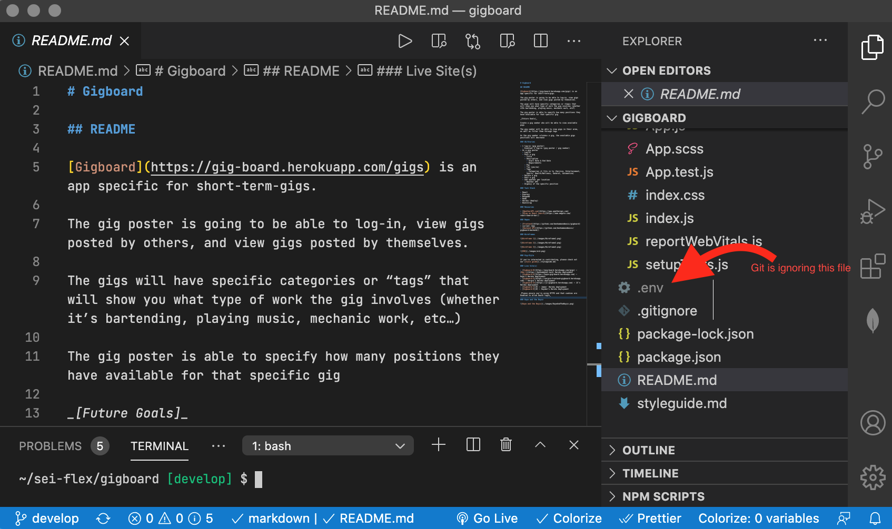This screenshot has height=529, width=892.
Task: Collapse the Open Editors section
Action: pyautogui.click(x=725, y=70)
